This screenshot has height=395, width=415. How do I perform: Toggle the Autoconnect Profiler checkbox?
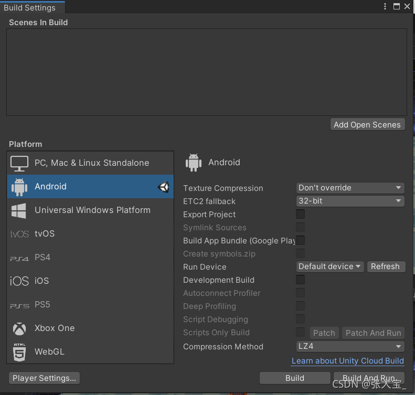pos(300,293)
